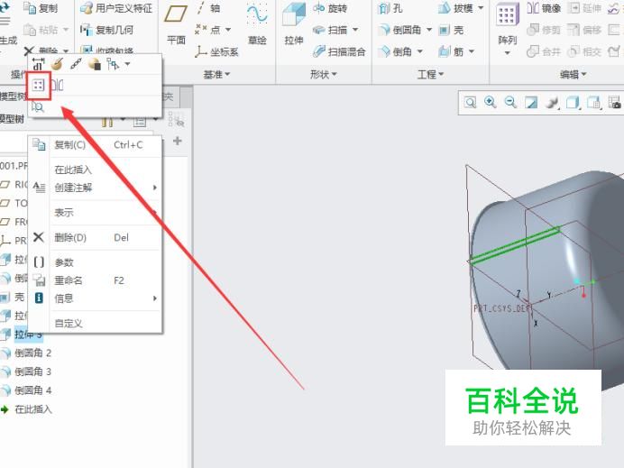Open the 筋 rib dropdown arrow

click(472, 51)
